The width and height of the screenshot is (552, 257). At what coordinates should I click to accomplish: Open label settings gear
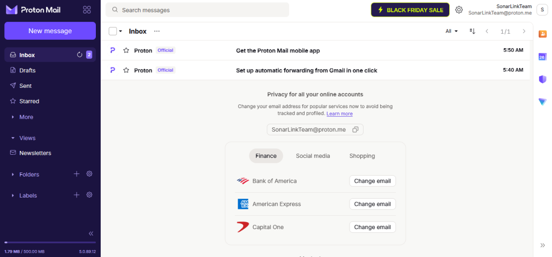(89, 195)
